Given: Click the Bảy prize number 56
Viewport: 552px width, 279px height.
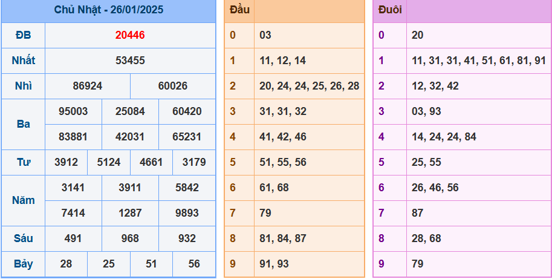Looking at the screenshot, I should pos(194,264).
